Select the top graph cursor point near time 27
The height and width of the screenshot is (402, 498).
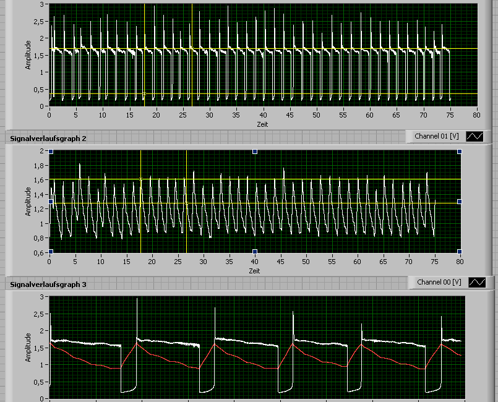pyautogui.click(x=192, y=49)
